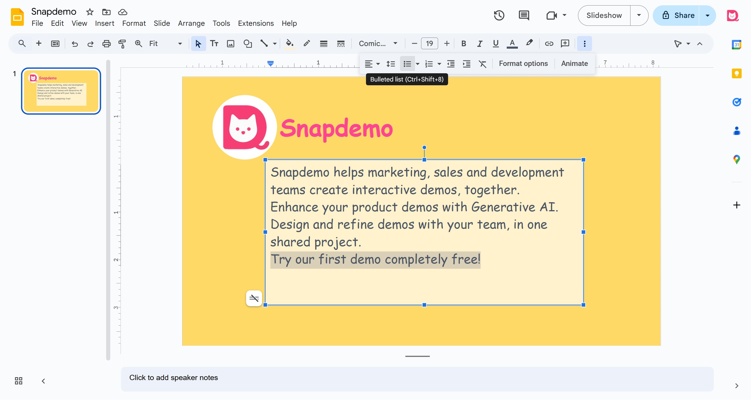Click the search menus magnifier icon
This screenshot has width=751, height=400.
pyautogui.click(x=22, y=44)
